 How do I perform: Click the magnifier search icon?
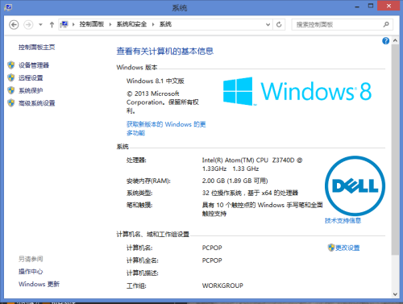(x=386, y=25)
